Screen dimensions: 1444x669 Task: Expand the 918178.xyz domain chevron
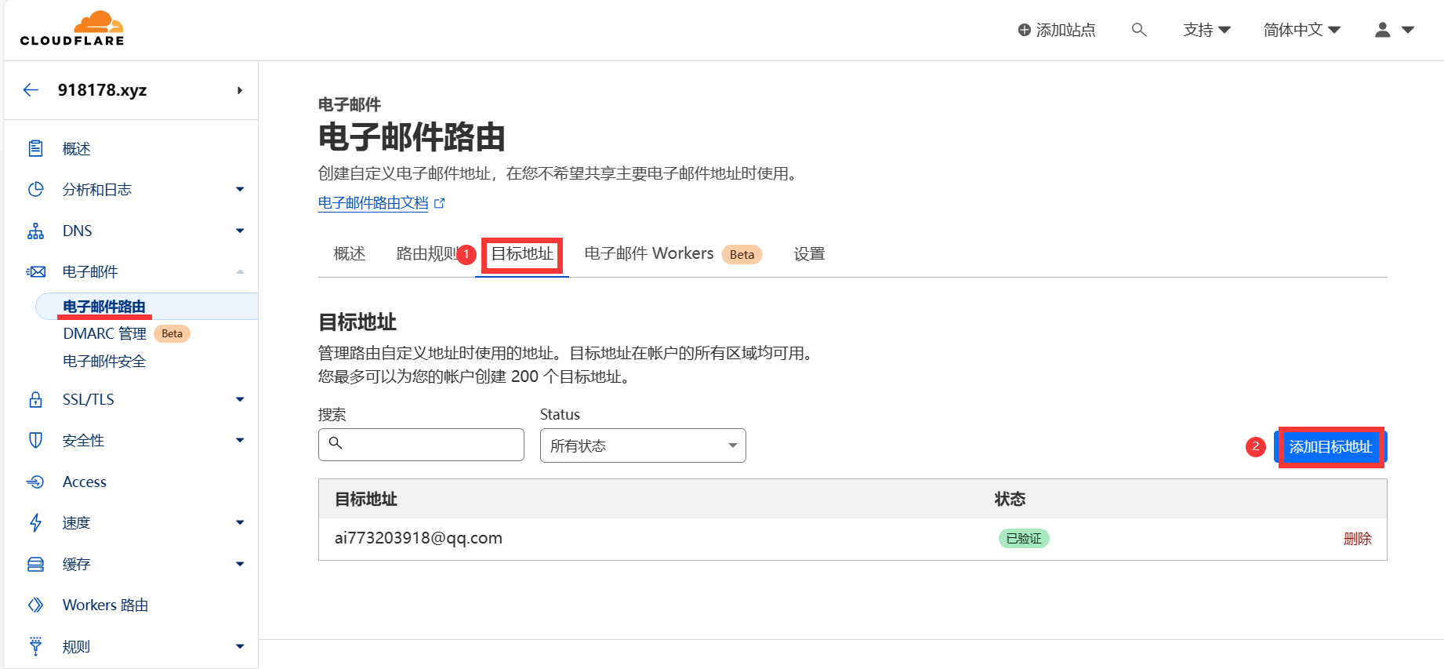coord(240,90)
